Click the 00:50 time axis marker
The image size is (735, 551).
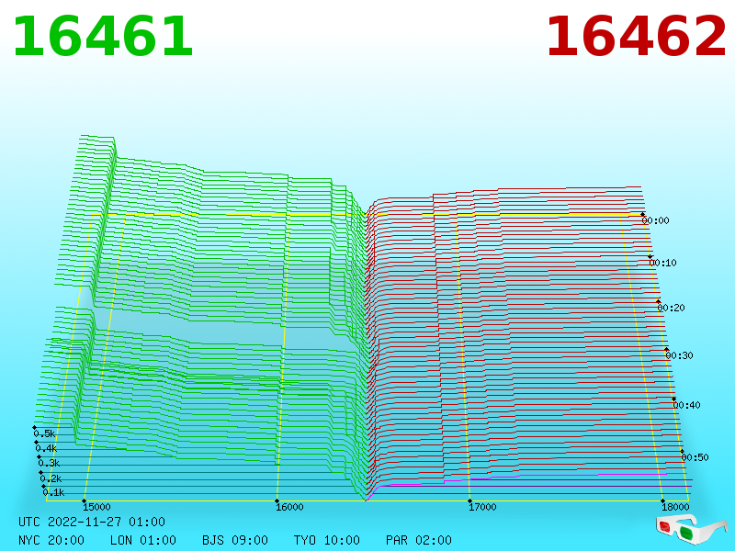pos(695,457)
